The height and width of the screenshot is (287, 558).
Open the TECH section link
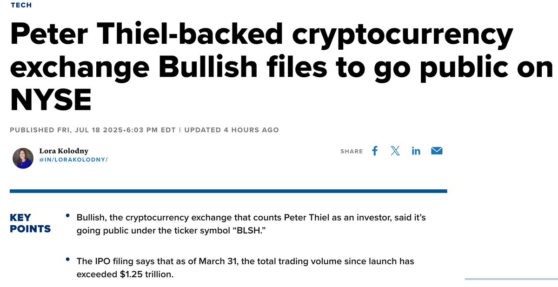[21, 5]
